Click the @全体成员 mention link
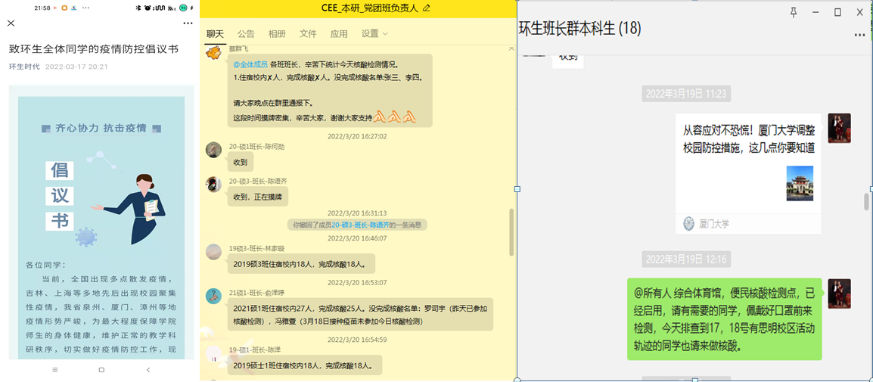This screenshot has height=382, width=873. (x=250, y=65)
